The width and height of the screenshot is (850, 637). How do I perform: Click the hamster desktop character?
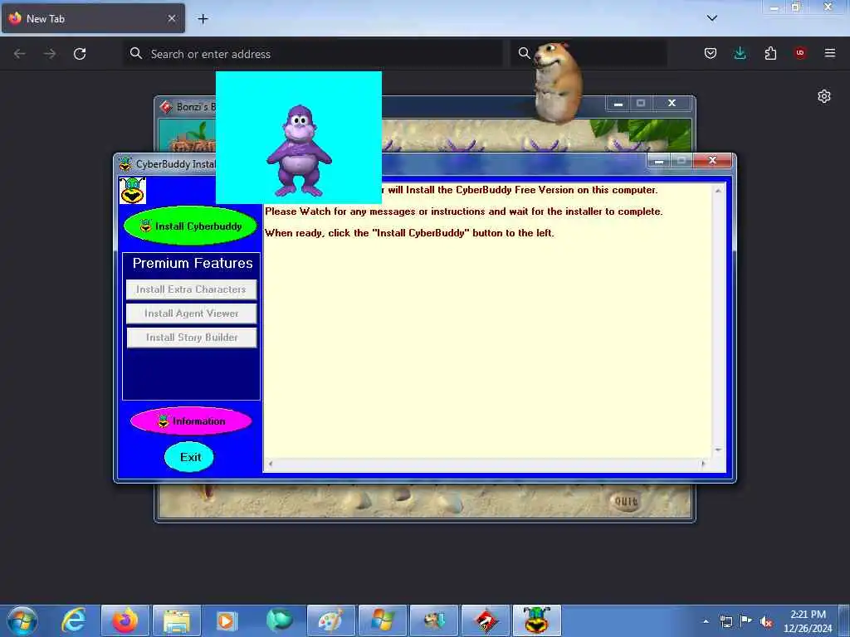(x=557, y=82)
